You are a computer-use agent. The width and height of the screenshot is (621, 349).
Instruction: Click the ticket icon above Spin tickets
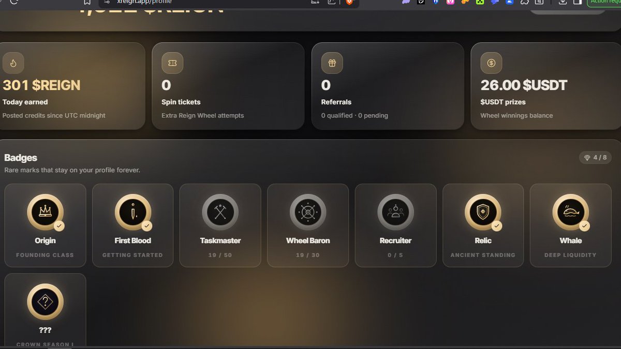(172, 63)
